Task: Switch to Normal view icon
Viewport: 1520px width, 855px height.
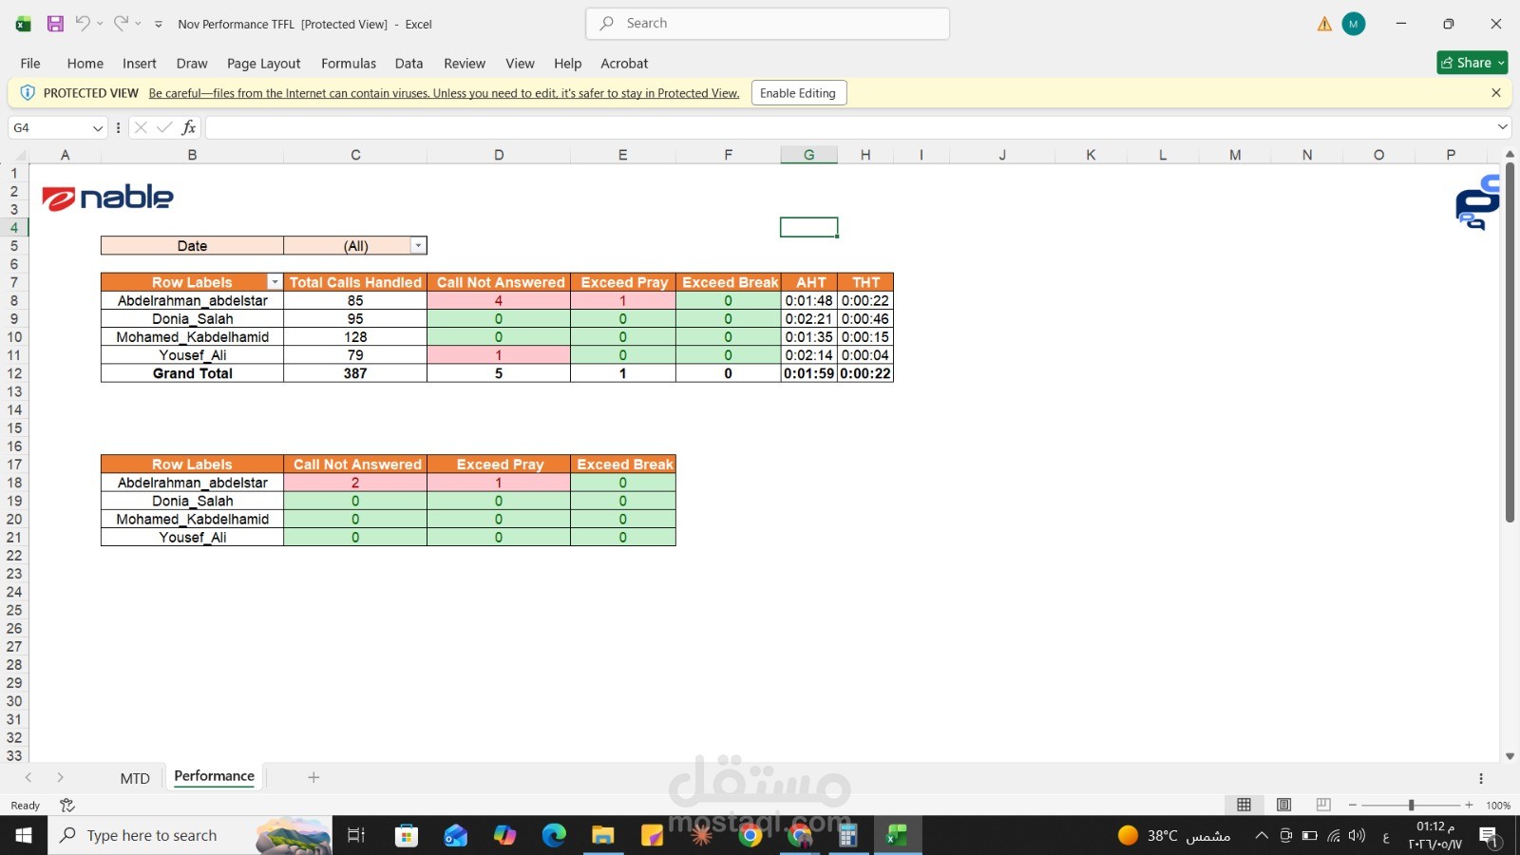Action: click(1244, 805)
